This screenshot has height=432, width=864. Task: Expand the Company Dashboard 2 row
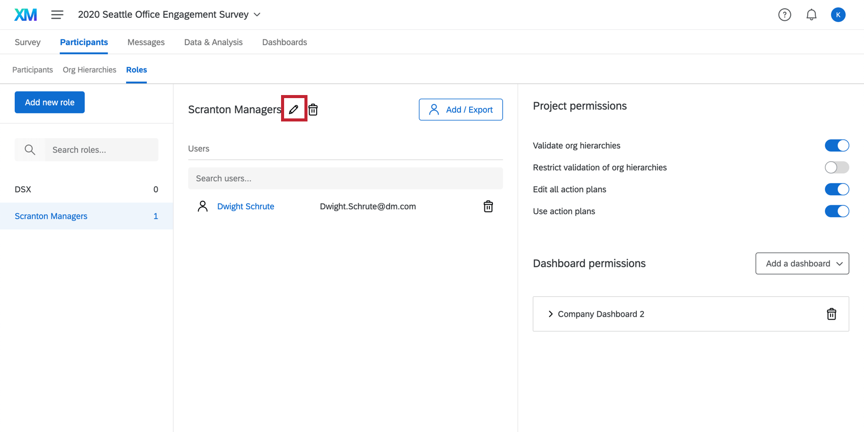coord(550,314)
